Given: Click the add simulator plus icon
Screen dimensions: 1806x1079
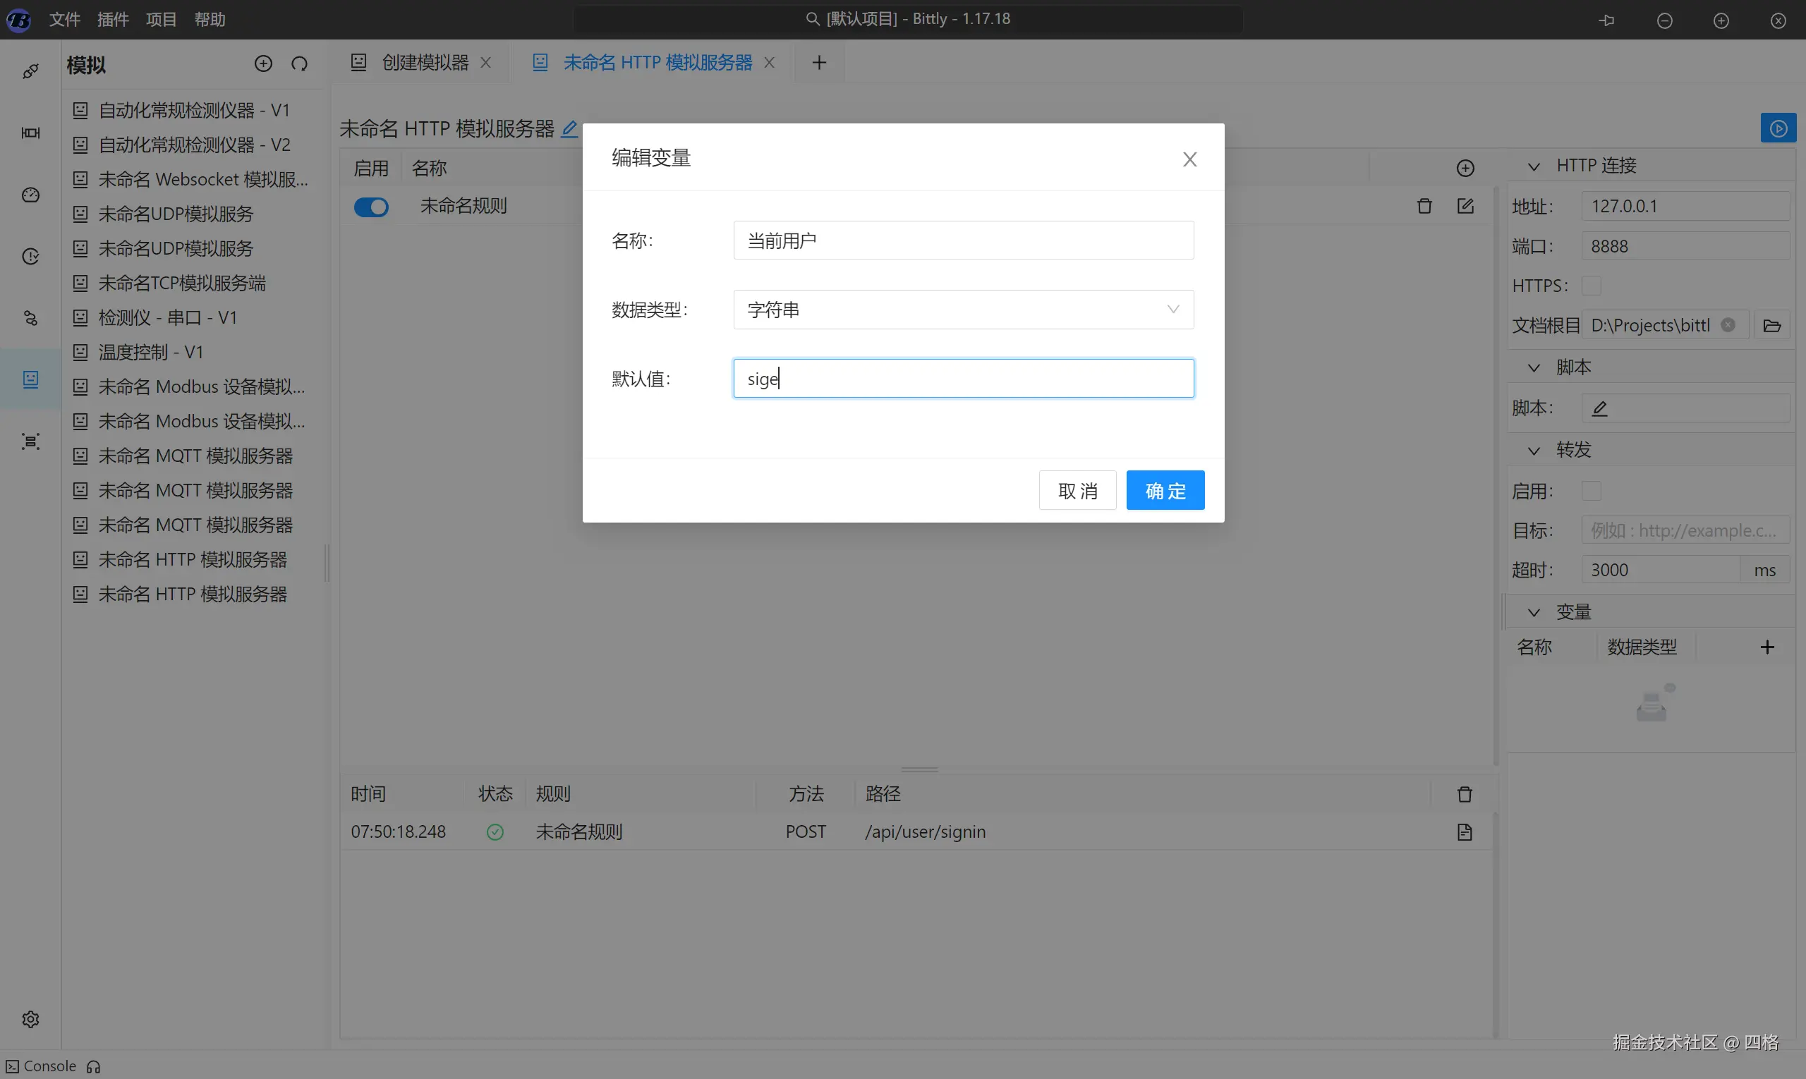Looking at the screenshot, I should (x=263, y=64).
